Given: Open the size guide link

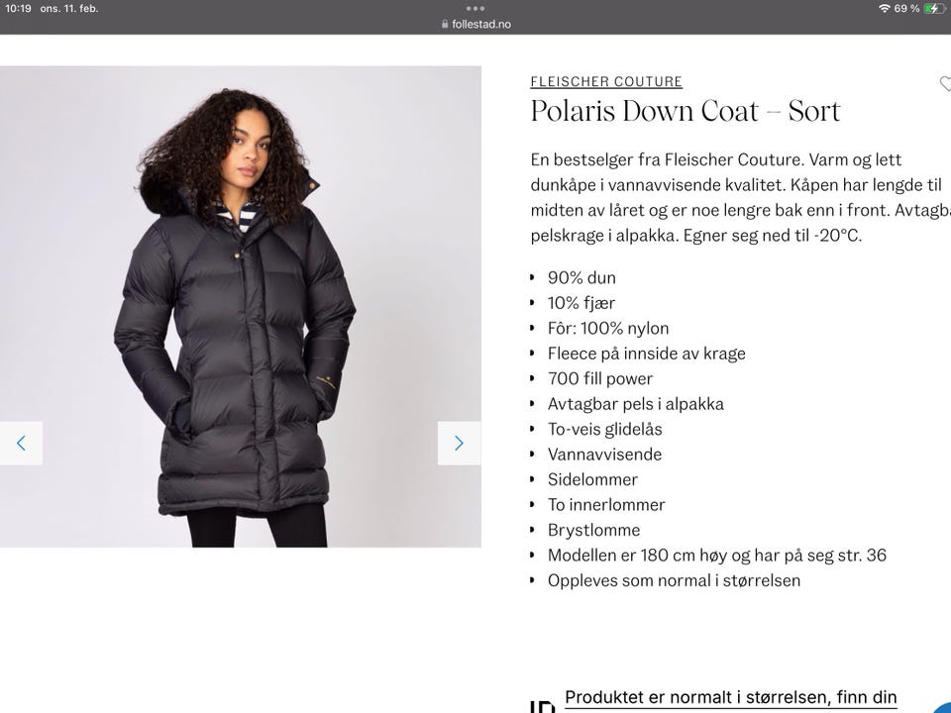Looking at the screenshot, I should click(x=730, y=697).
